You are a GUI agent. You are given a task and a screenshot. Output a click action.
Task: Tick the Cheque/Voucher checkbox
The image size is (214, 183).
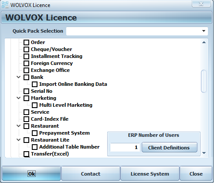(x=26, y=49)
